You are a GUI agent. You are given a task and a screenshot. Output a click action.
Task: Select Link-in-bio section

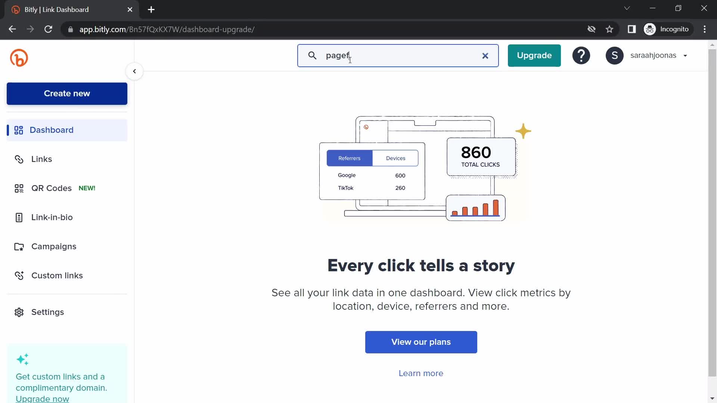52,217
